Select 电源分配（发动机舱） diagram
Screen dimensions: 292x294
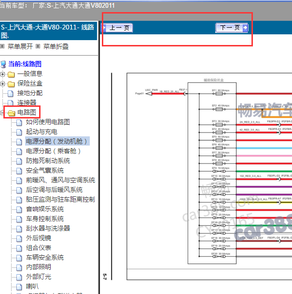[57, 141]
